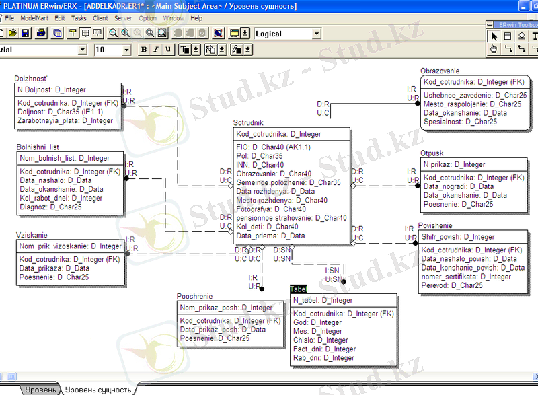538x395 pixels.
Task: Print the diagram using printer icon
Action: pos(42,33)
